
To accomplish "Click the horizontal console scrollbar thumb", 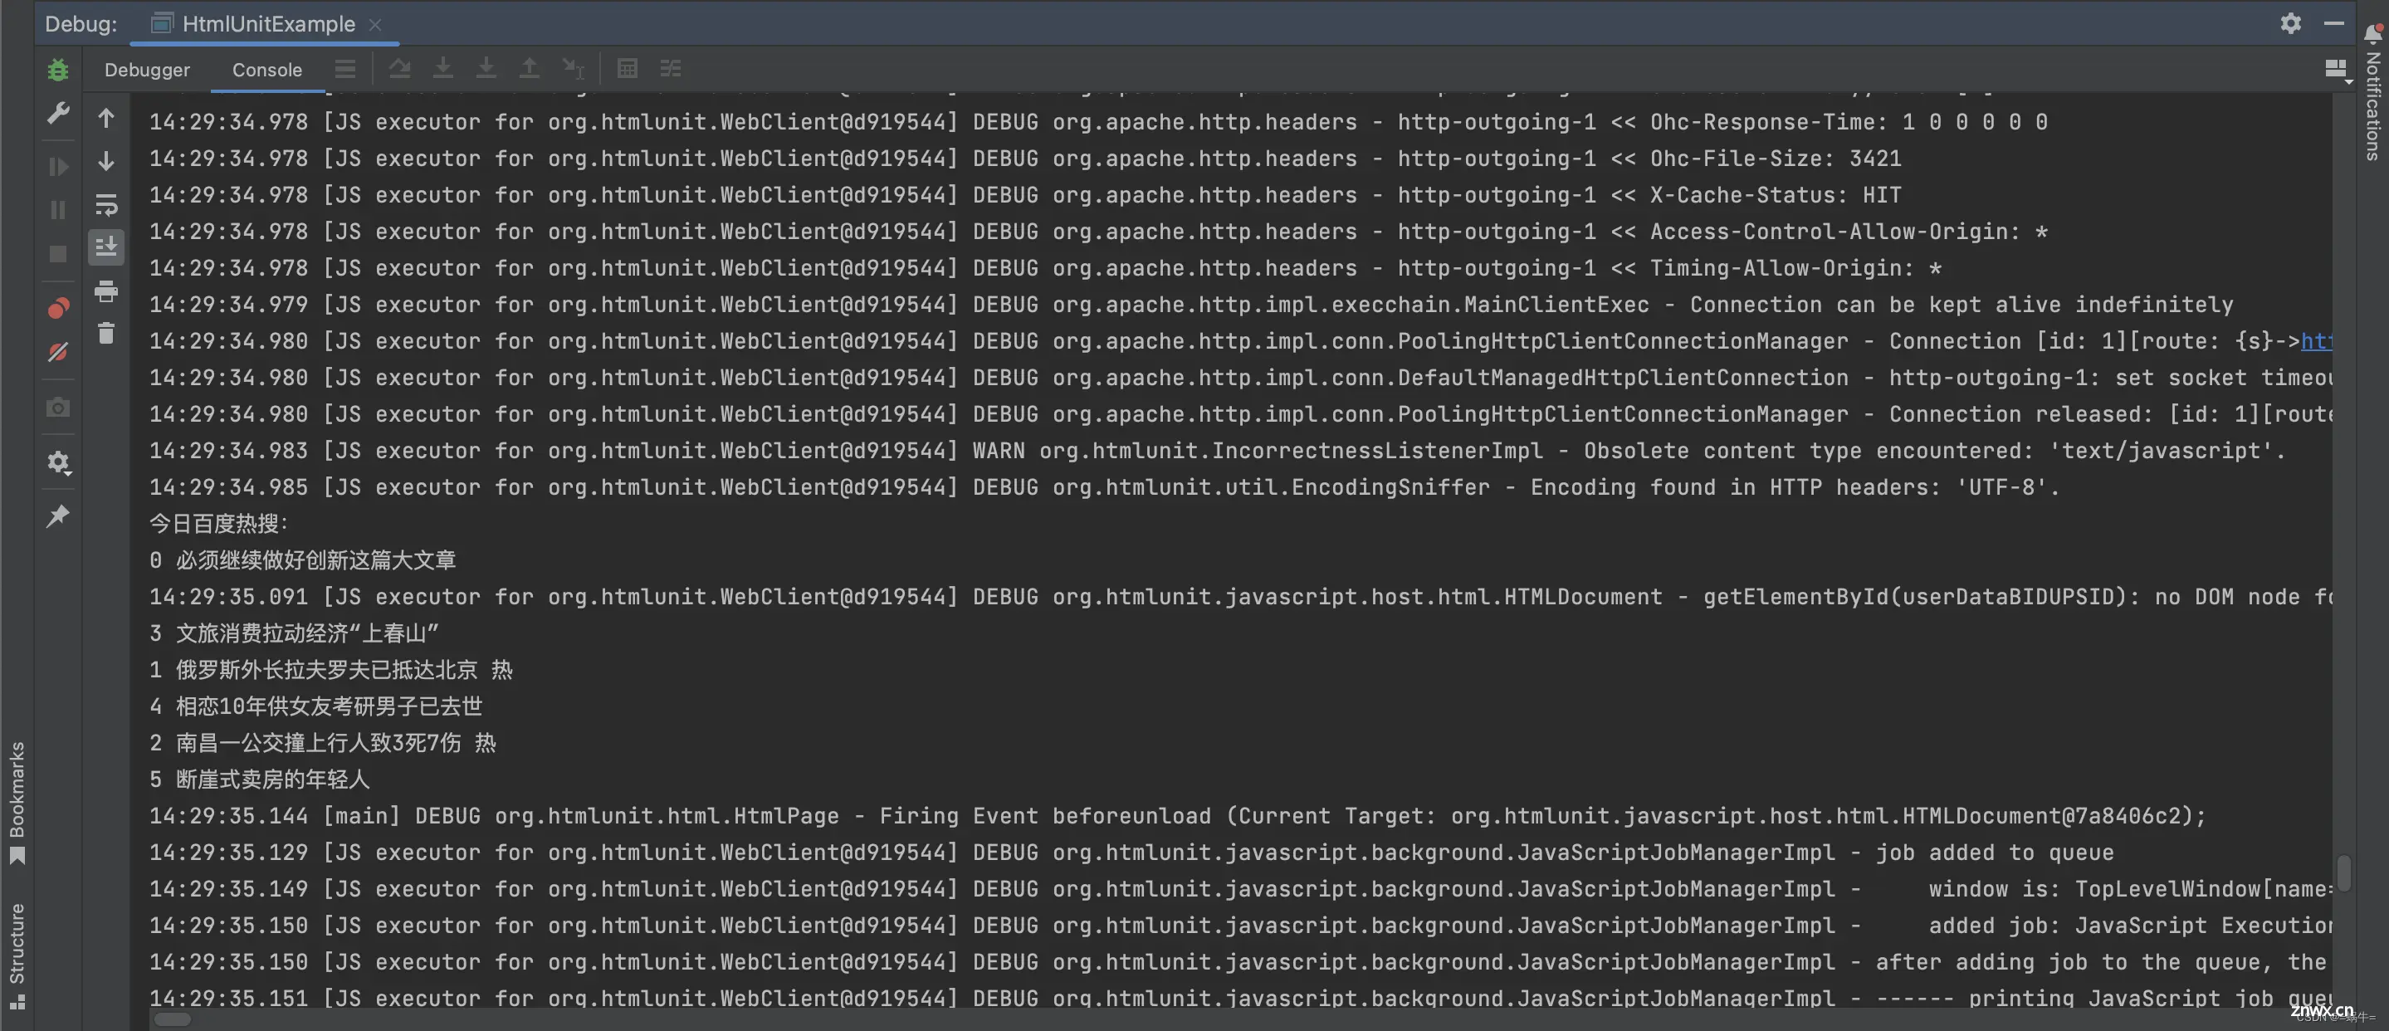I will tap(173, 1019).
